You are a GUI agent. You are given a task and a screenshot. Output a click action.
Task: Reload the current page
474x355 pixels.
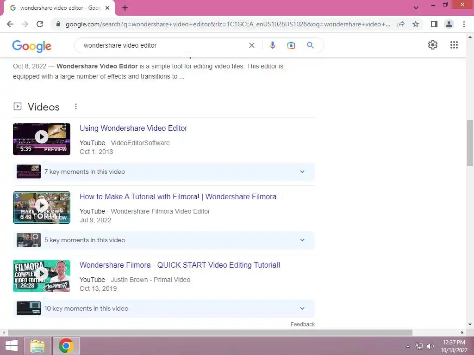coord(40,24)
